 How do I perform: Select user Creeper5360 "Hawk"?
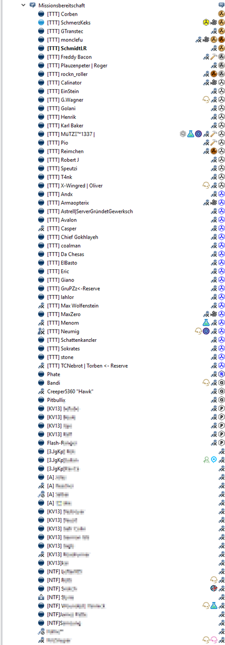pos(70,392)
